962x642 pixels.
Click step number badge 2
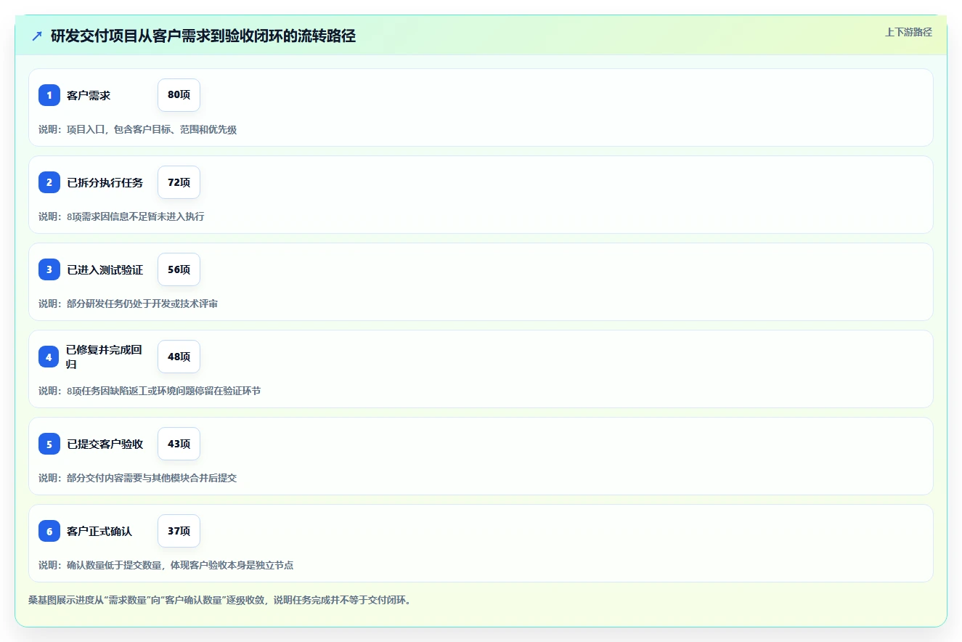click(49, 182)
